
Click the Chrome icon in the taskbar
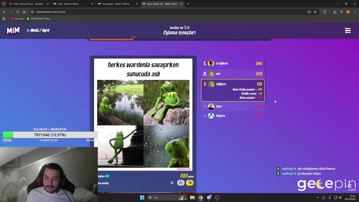[201, 198]
